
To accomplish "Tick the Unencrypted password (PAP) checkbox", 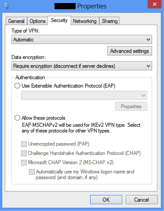I will [x=24, y=144].
